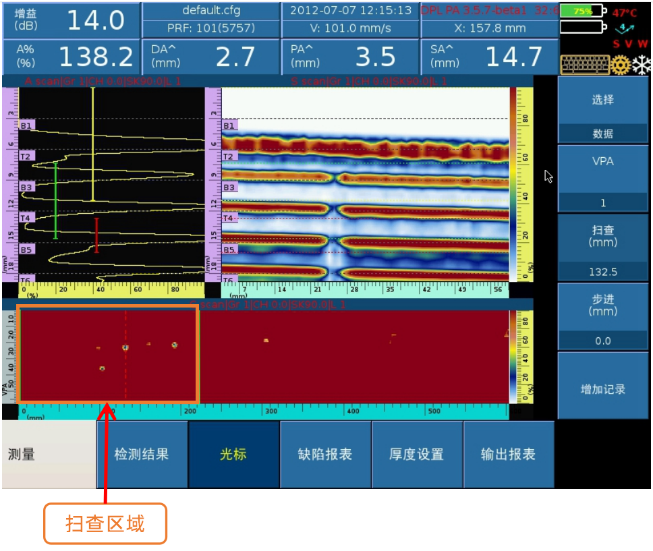Click the on-screen keyboard icon

pos(584,65)
